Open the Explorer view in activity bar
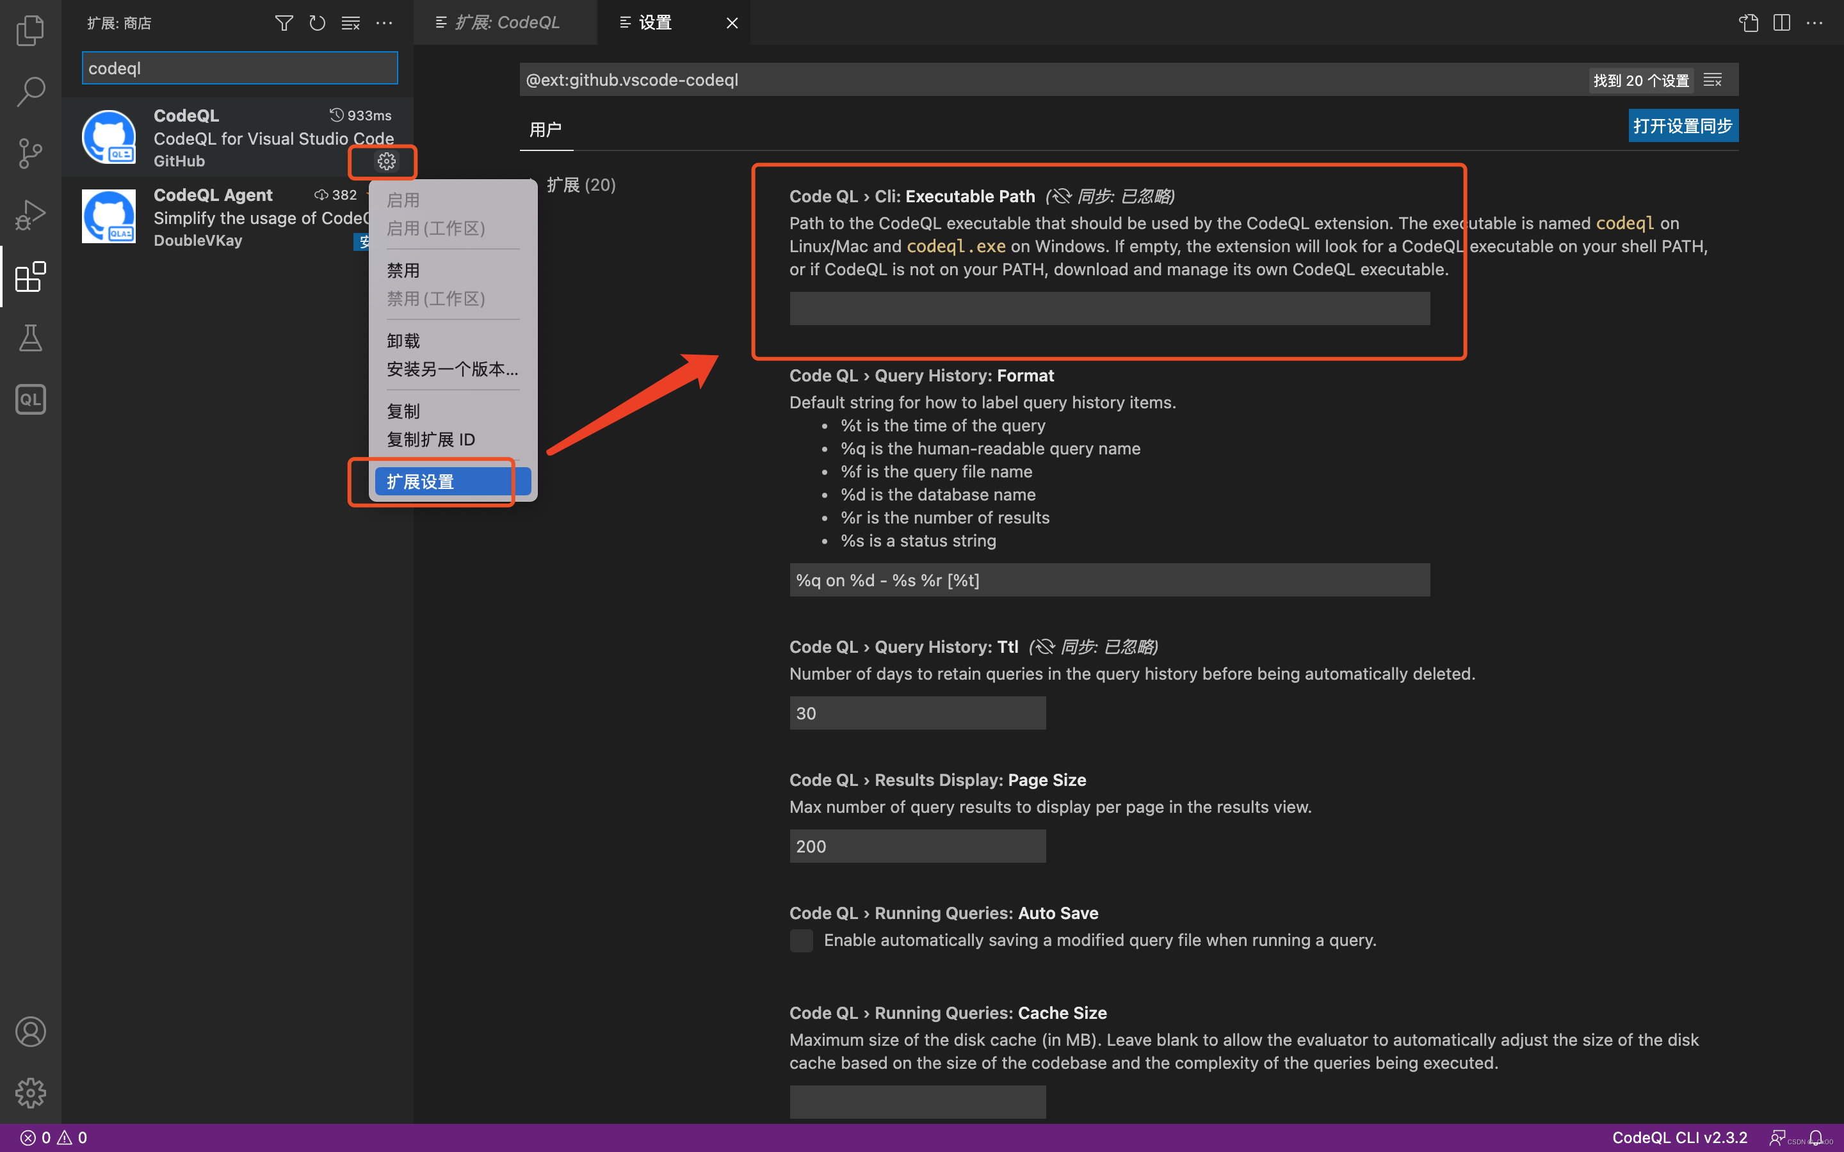 pos(31,31)
